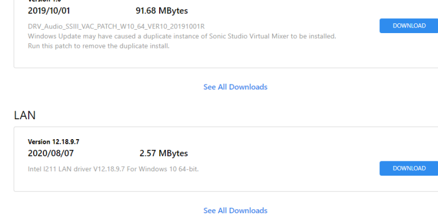Click 'For Windows 10 64-bit' in LAN description
The height and width of the screenshot is (219, 438).
(163, 169)
